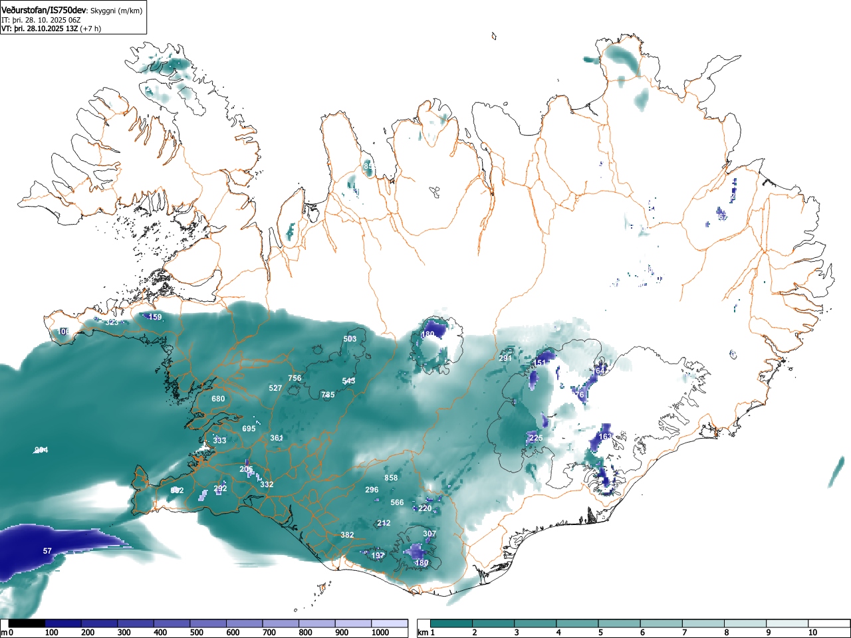Click the 785 visibility value on the map
The height and width of the screenshot is (638, 851).
328,395
